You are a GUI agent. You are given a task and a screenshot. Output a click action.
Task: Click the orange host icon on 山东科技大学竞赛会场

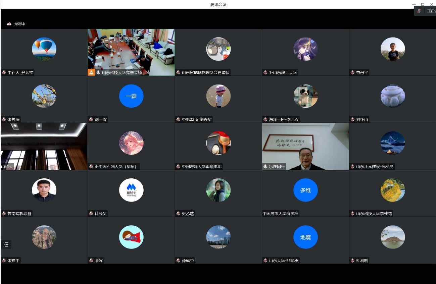point(91,72)
